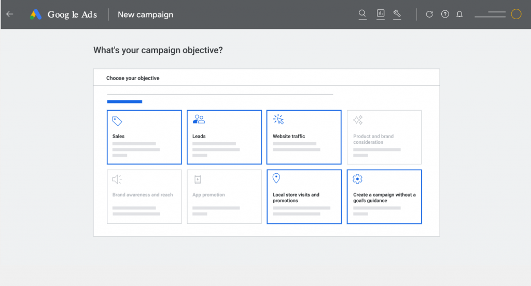Image resolution: width=531 pixels, height=286 pixels.
Task: Select Brand awareness and reach card
Action: 144,197
